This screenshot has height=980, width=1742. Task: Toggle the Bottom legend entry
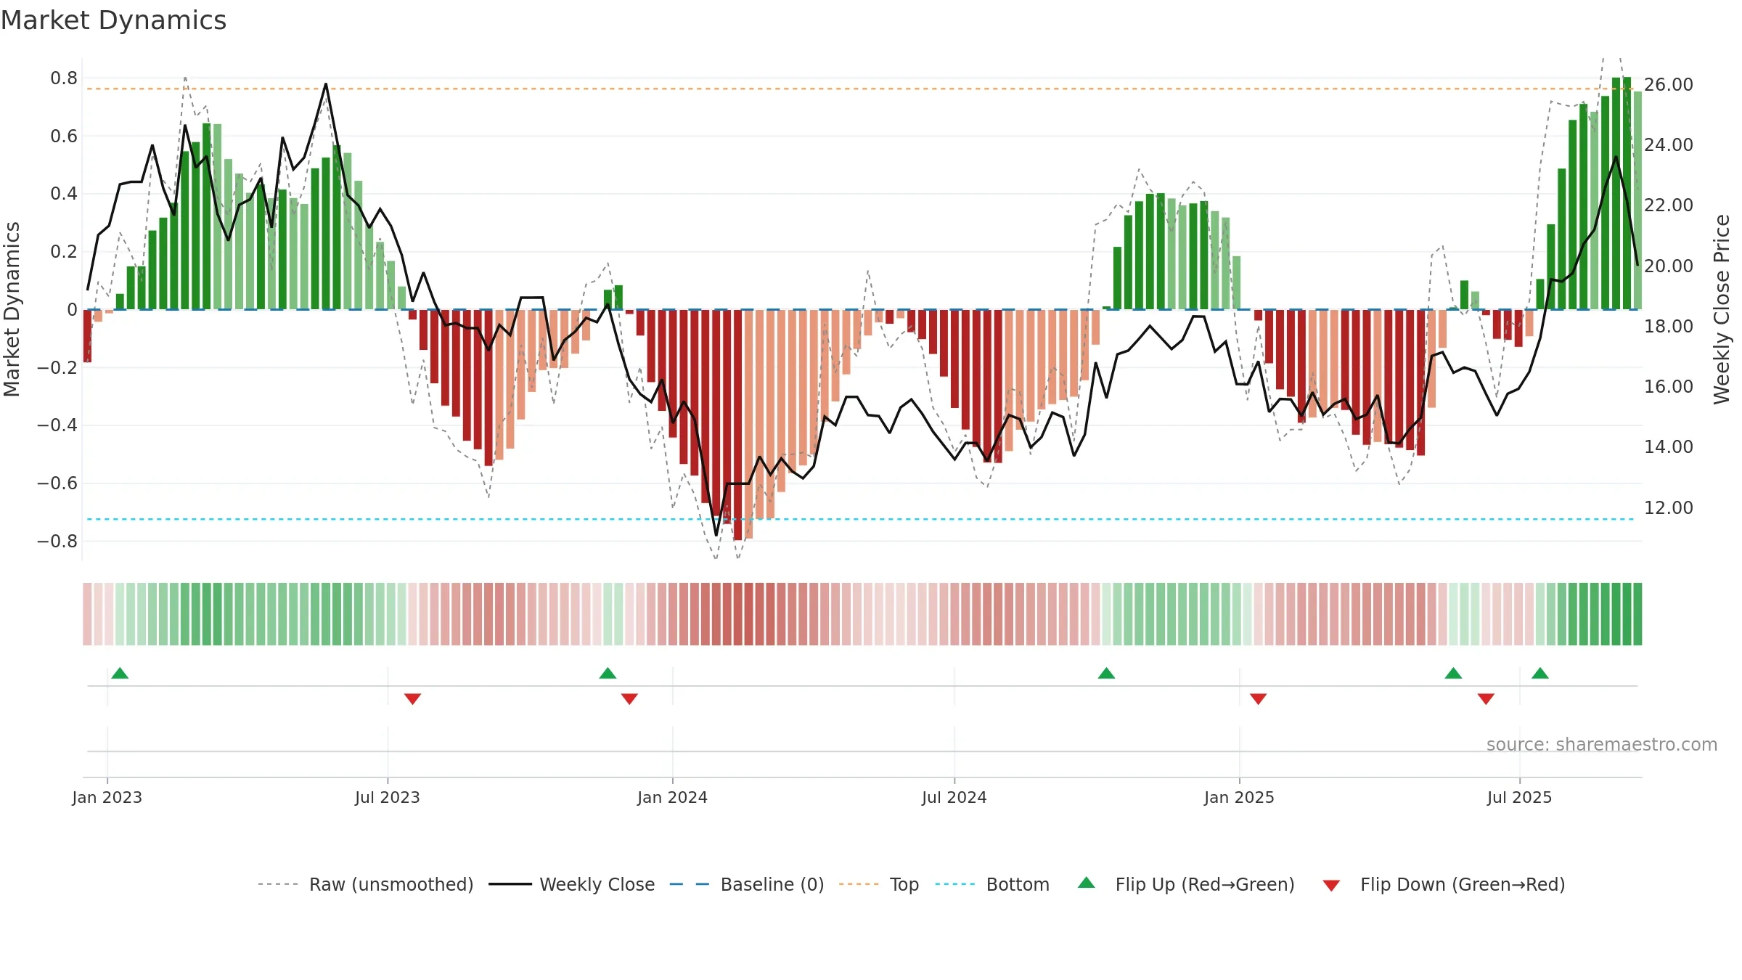[992, 884]
